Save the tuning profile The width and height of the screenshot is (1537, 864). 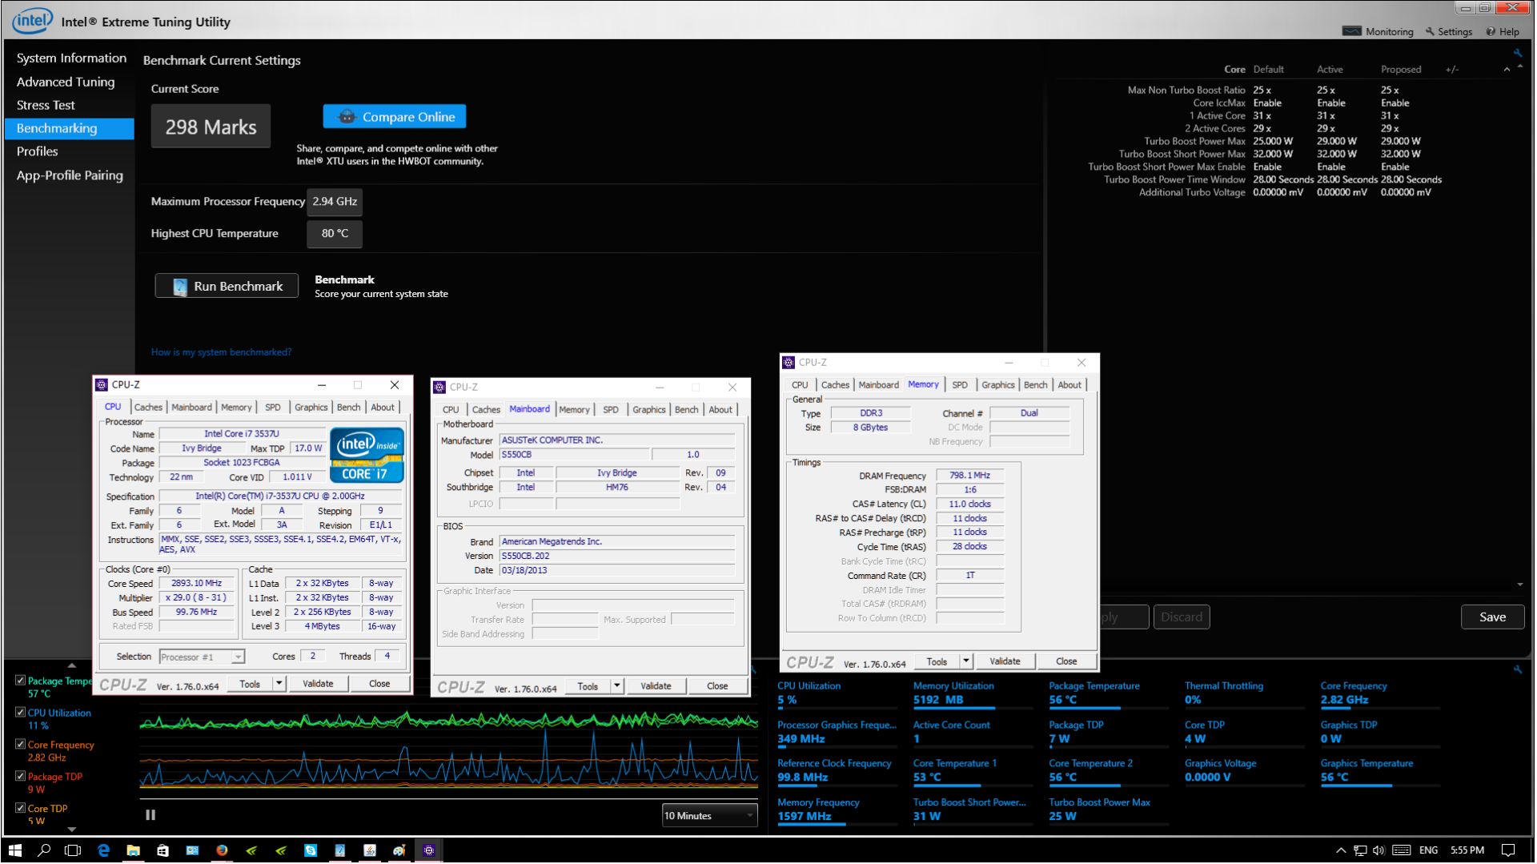(x=1492, y=617)
